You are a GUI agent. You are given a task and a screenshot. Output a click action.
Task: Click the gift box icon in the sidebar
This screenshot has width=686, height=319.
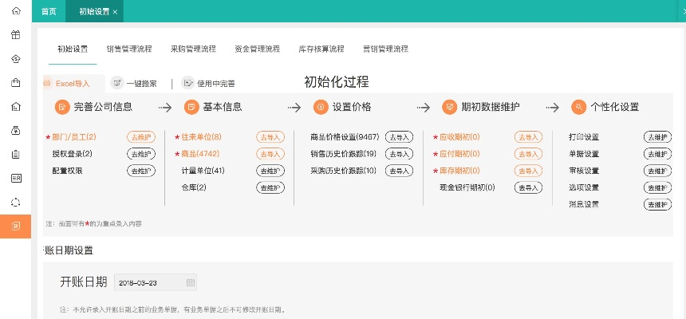point(16,35)
